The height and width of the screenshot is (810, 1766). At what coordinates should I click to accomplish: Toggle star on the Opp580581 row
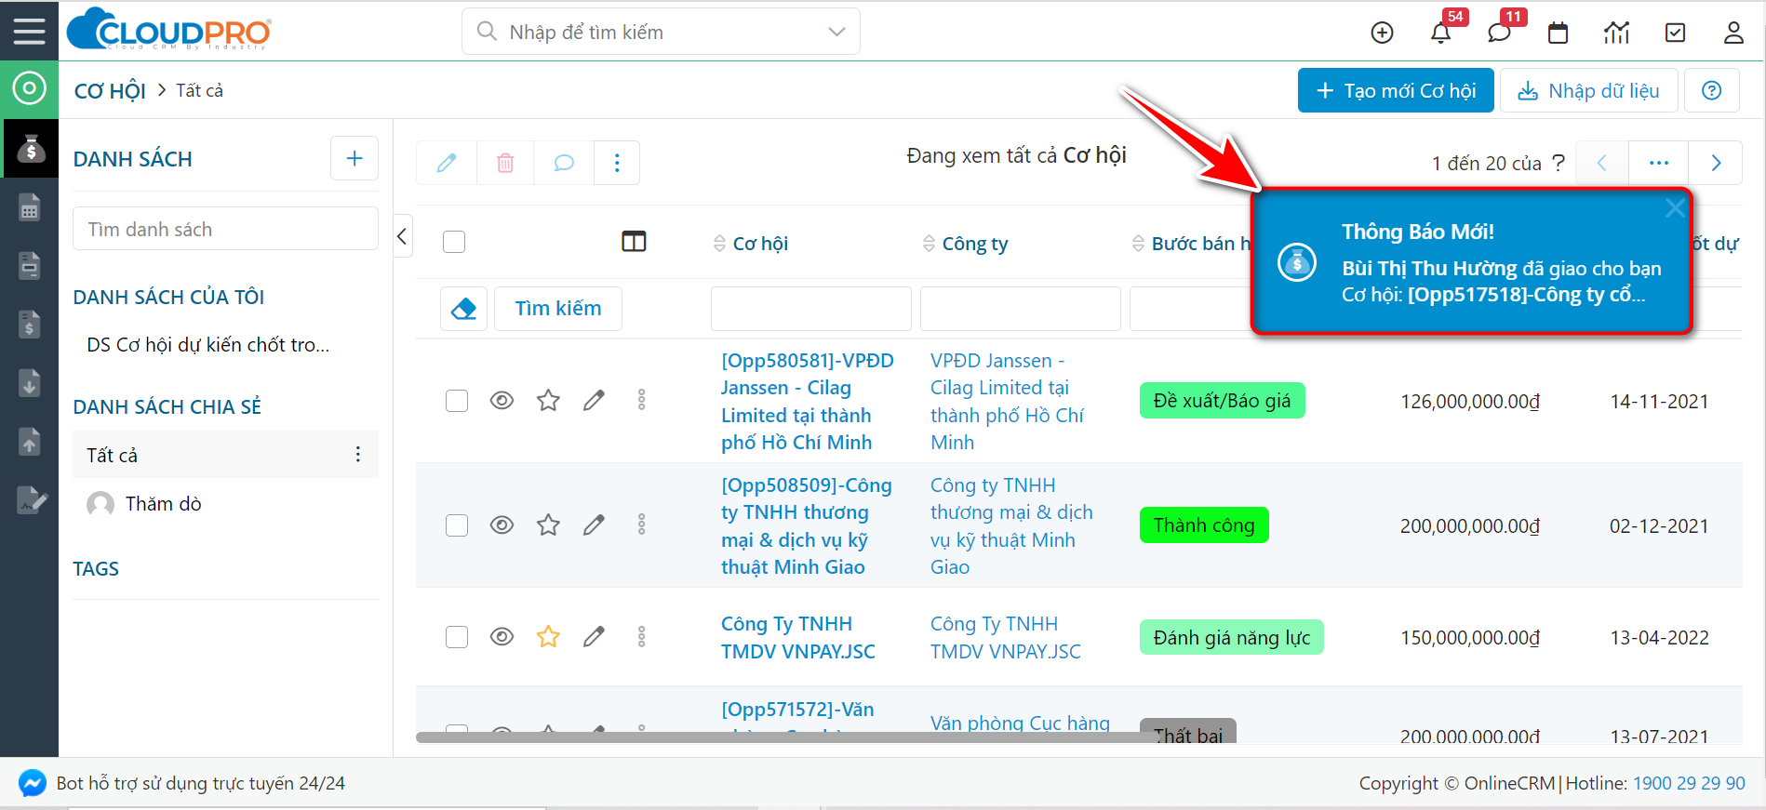point(548,401)
